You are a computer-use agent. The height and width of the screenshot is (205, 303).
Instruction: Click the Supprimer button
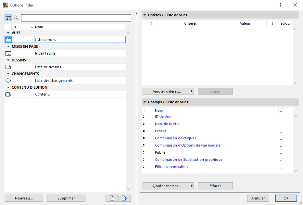[66, 198]
